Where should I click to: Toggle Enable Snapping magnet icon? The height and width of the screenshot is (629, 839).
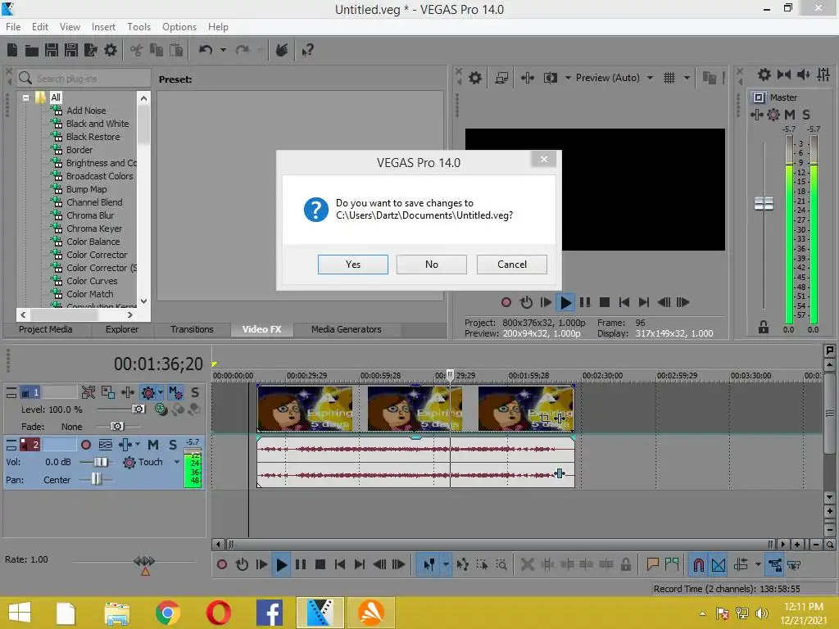(x=698, y=565)
